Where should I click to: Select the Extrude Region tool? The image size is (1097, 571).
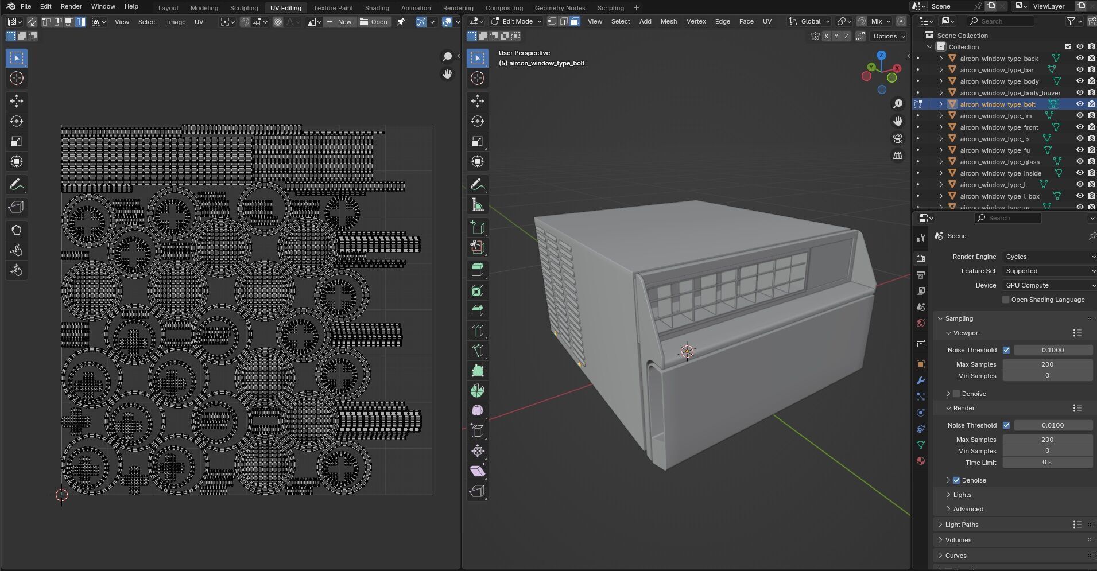point(478,270)
